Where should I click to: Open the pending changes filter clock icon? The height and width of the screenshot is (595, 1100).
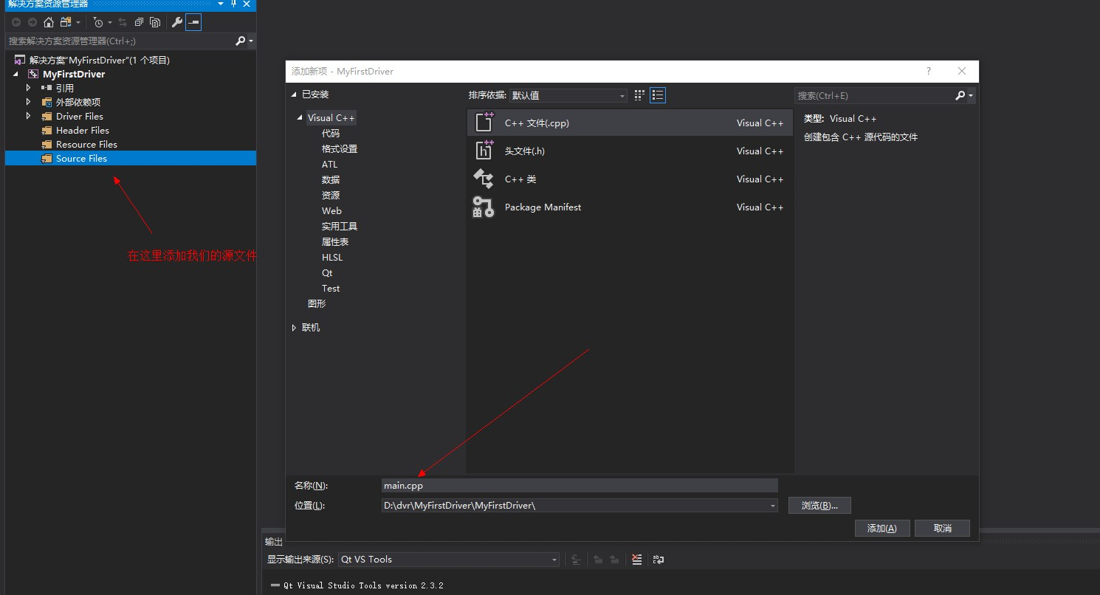(98, 22)
